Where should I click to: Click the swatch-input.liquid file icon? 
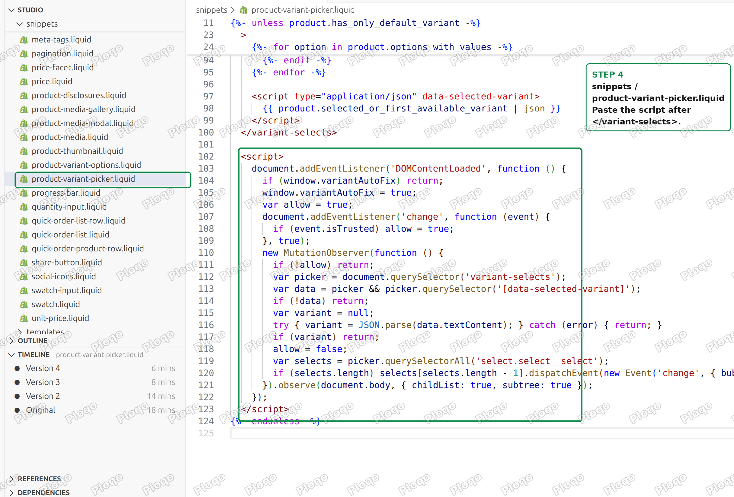click(x=24, y=291)
